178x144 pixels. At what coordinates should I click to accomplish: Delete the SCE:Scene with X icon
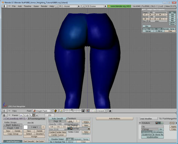pyautogui.click(x=105, y=6)
